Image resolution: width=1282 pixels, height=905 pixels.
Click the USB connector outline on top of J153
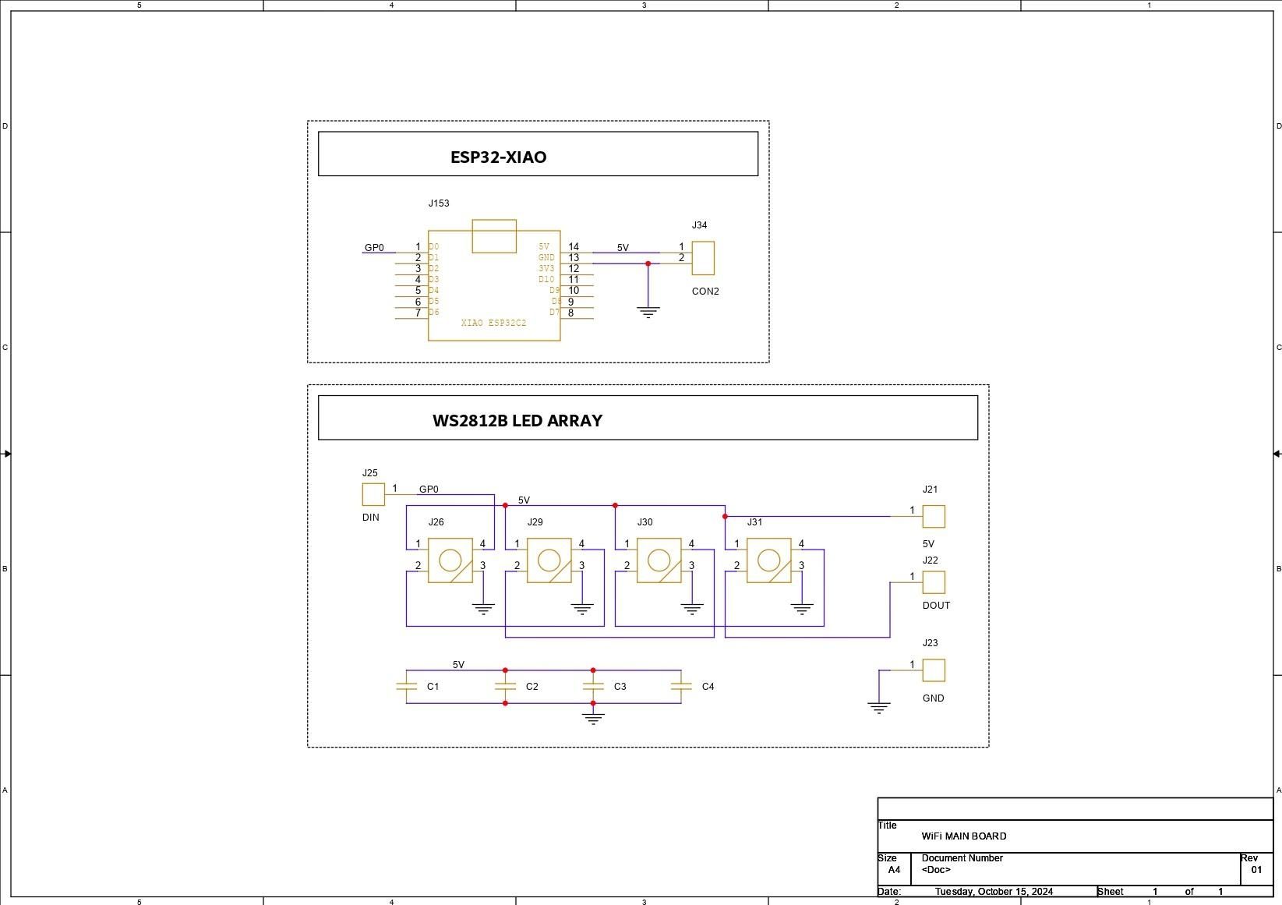pyautogui.click(x=494, y=236)
